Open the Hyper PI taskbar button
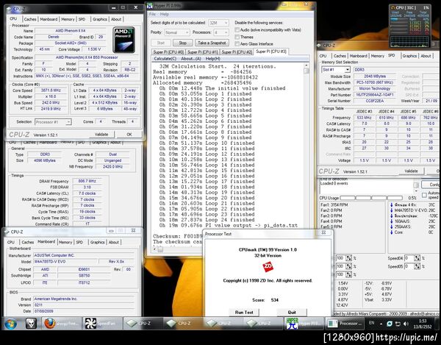This screenshot has height=345, width=441. tap(304, 324)
